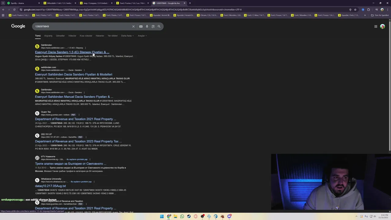This screenshot has width=391, height=220.
Task: Open dataq10.217.05Aug.txt result link
Action: [50, 186]
